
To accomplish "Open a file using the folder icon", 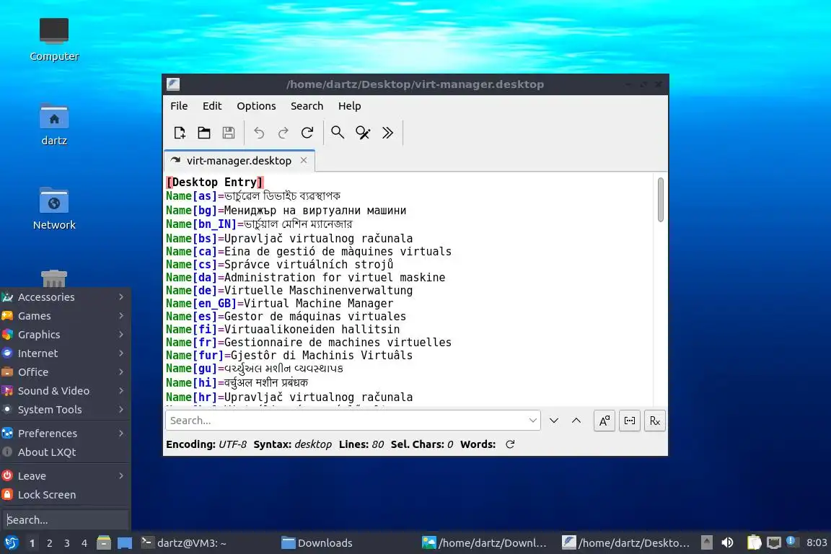I will 204,133.
